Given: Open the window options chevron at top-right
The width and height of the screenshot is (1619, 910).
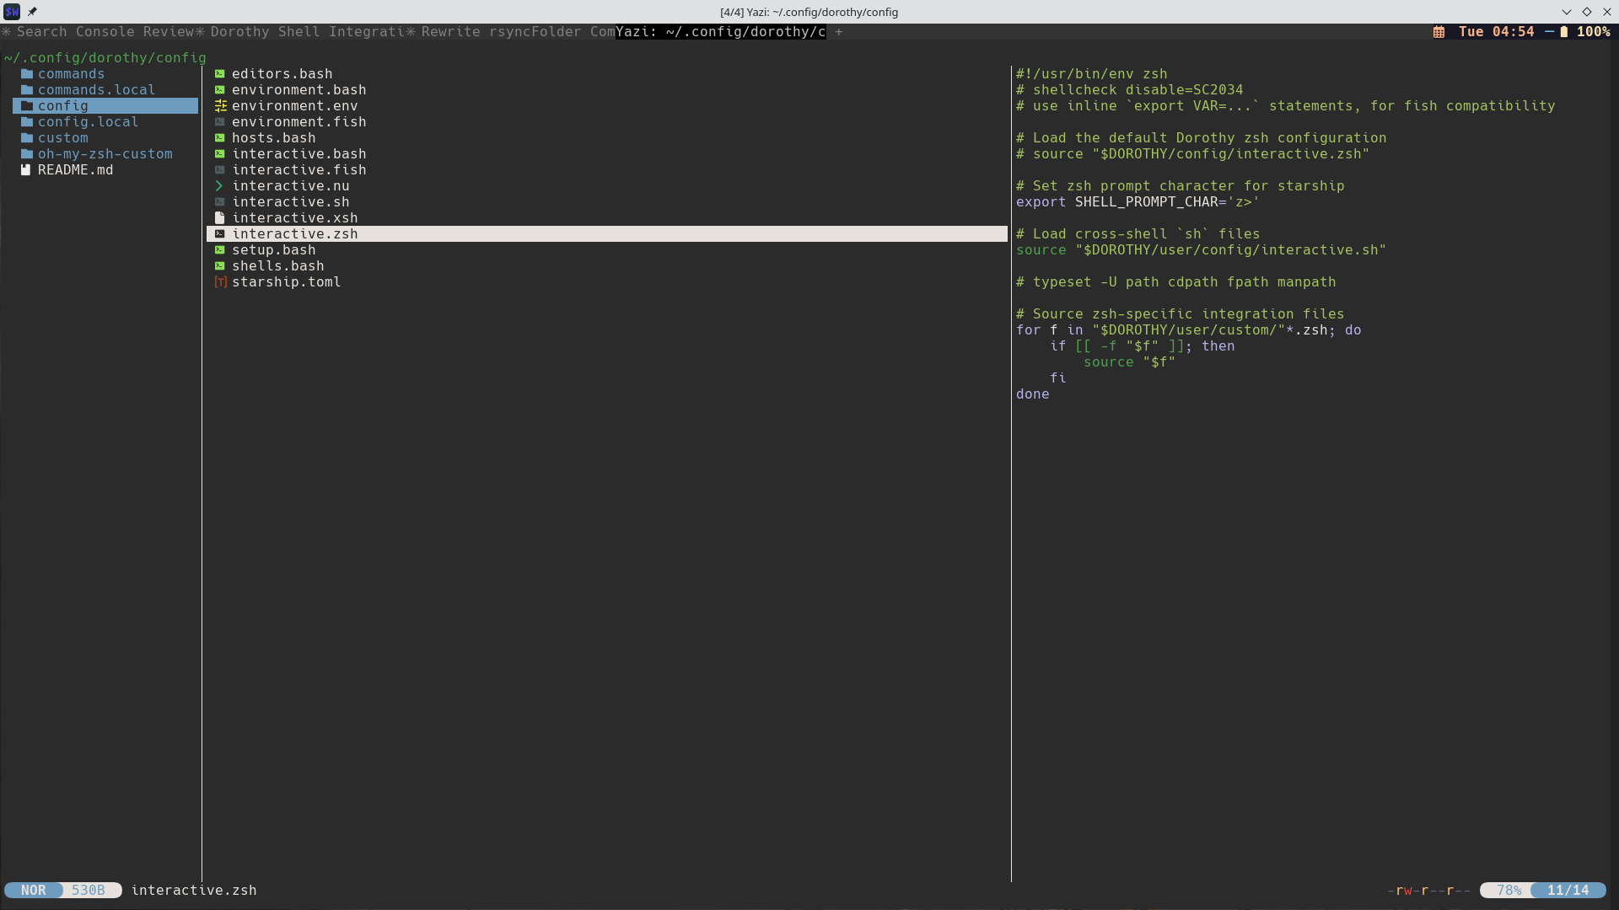Looking at the screenshot, I should (x=1567, y=12).
